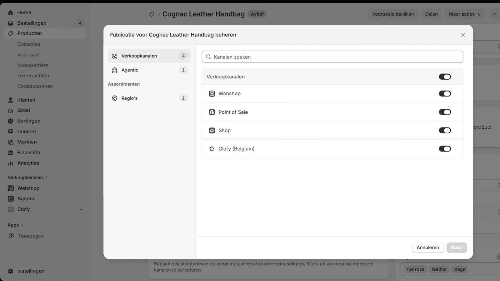Click the Producten tag icon
The image size is (500, 281).
[11, 33]
